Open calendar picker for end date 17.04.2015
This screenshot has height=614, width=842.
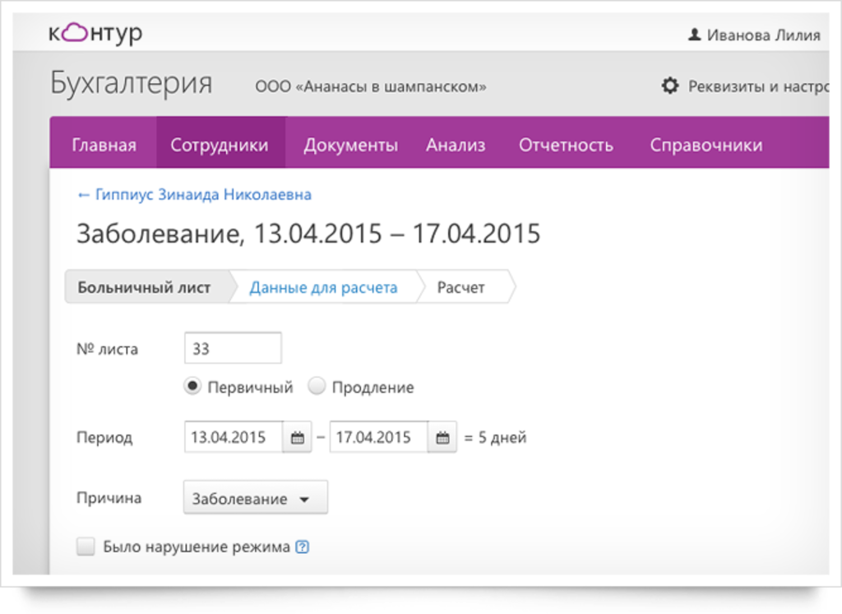click(x=442, y=438)
